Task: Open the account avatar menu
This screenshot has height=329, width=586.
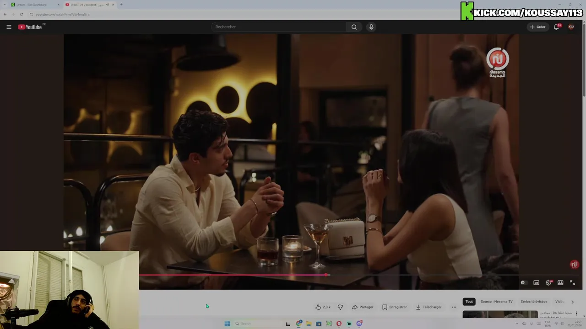Action: click(x=571, y=27)
